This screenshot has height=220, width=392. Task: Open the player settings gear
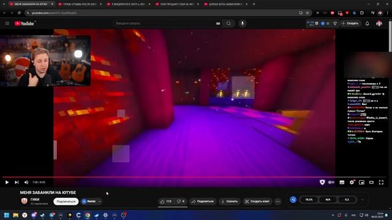tap(352, 182)
